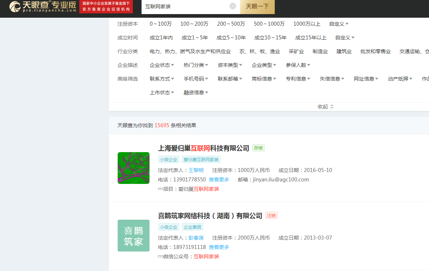
Task: Open the 资本类型 dropdown
Action: coord(230,65)
